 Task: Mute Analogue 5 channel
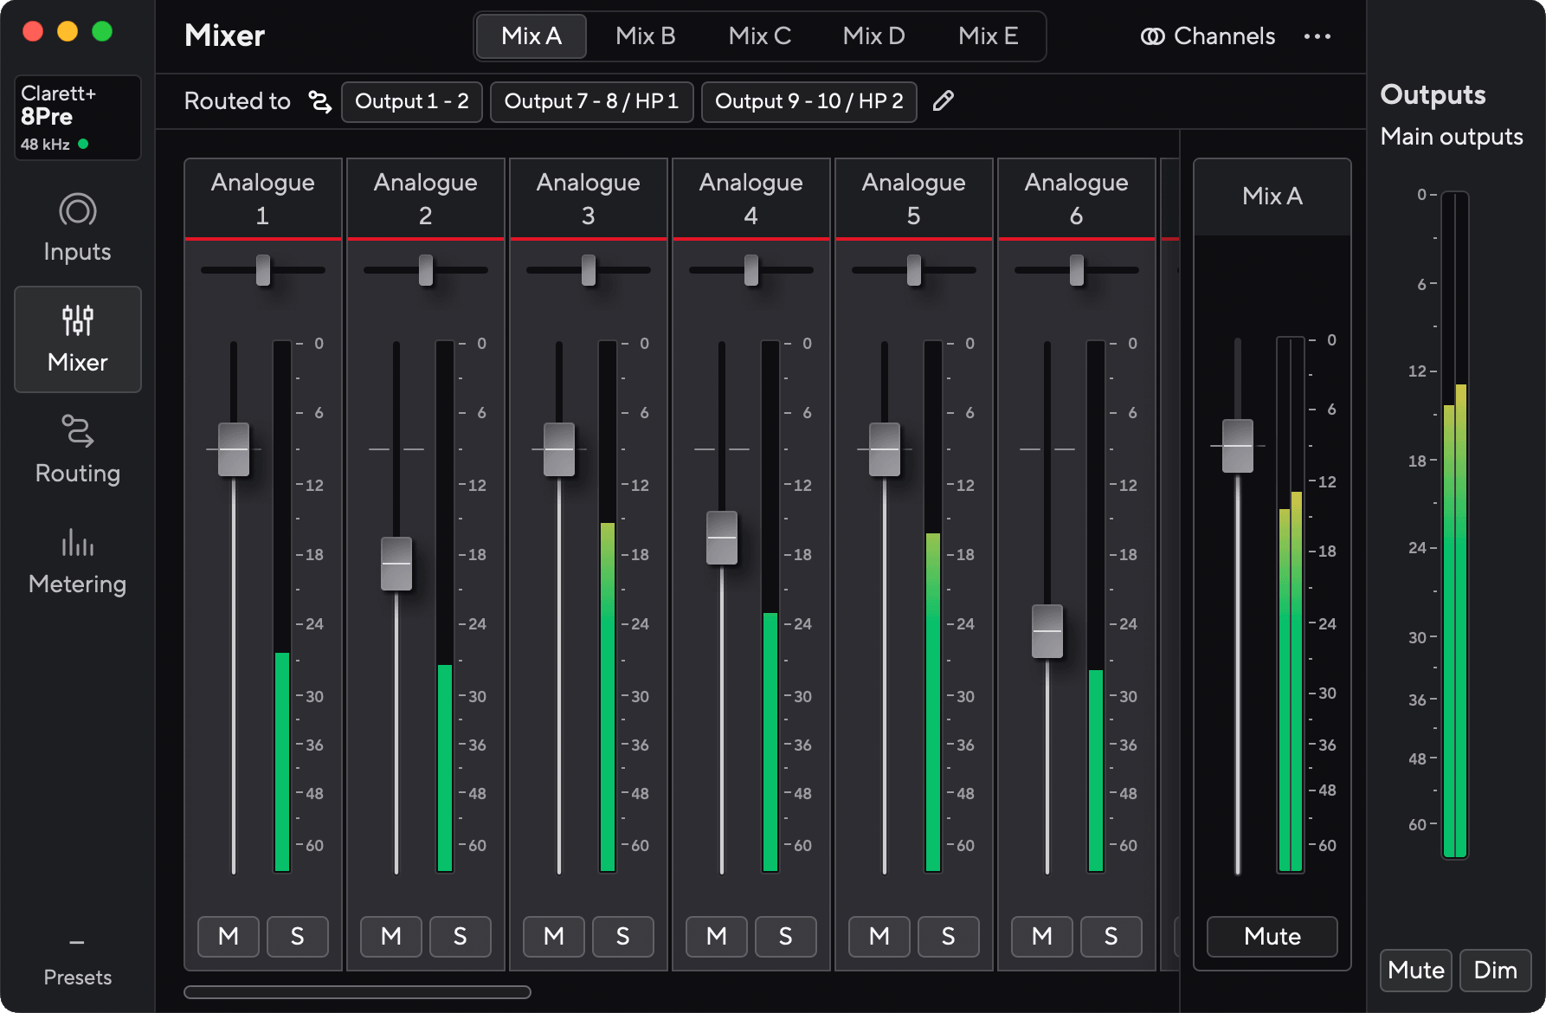(879, 937)
